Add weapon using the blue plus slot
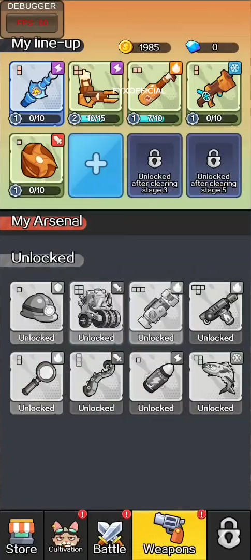251x560 pixels. 96,166
